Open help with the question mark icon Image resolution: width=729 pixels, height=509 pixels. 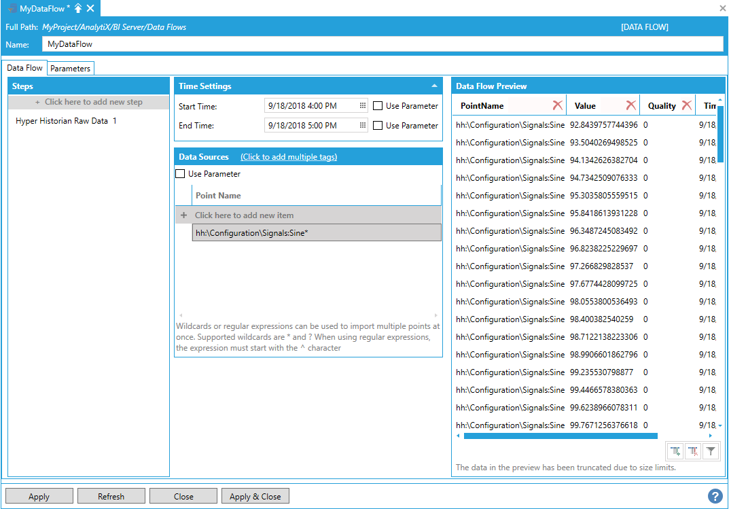point(715,496)
